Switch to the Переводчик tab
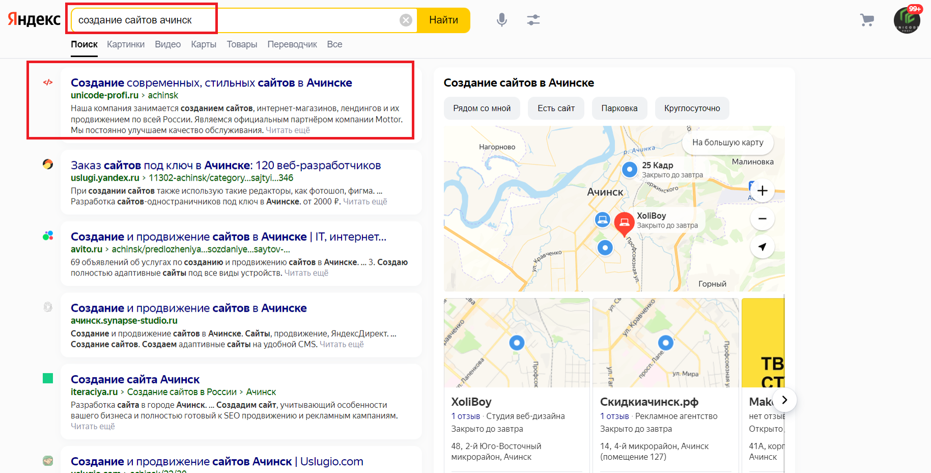931x473 pixels. (x=292, y=44)
